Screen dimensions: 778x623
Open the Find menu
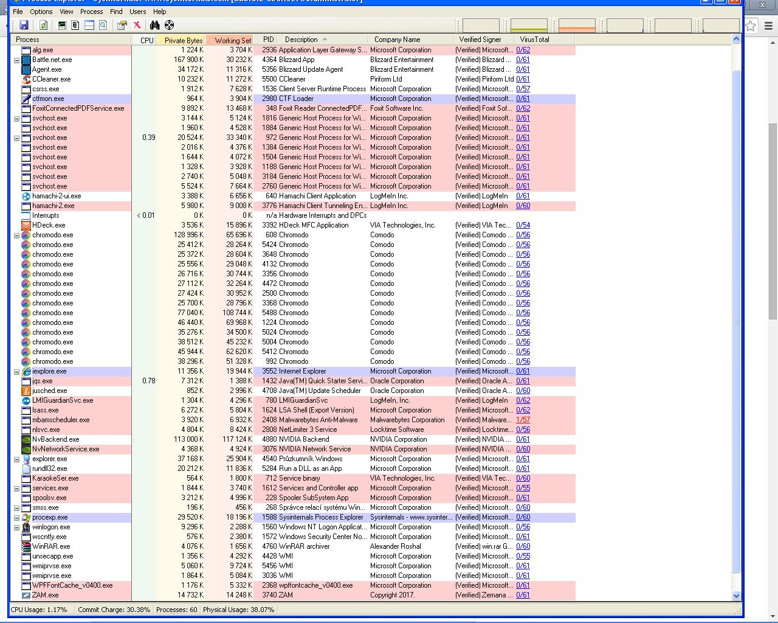click(116, 12)
